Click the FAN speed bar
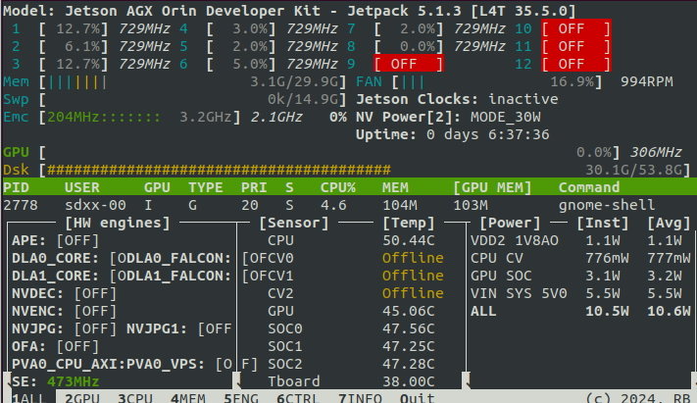 497,81
